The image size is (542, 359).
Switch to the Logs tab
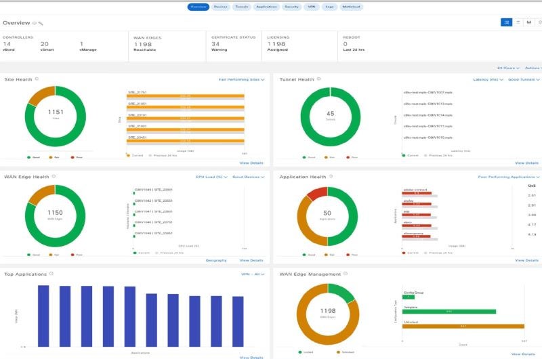click(x=329, y=7)
